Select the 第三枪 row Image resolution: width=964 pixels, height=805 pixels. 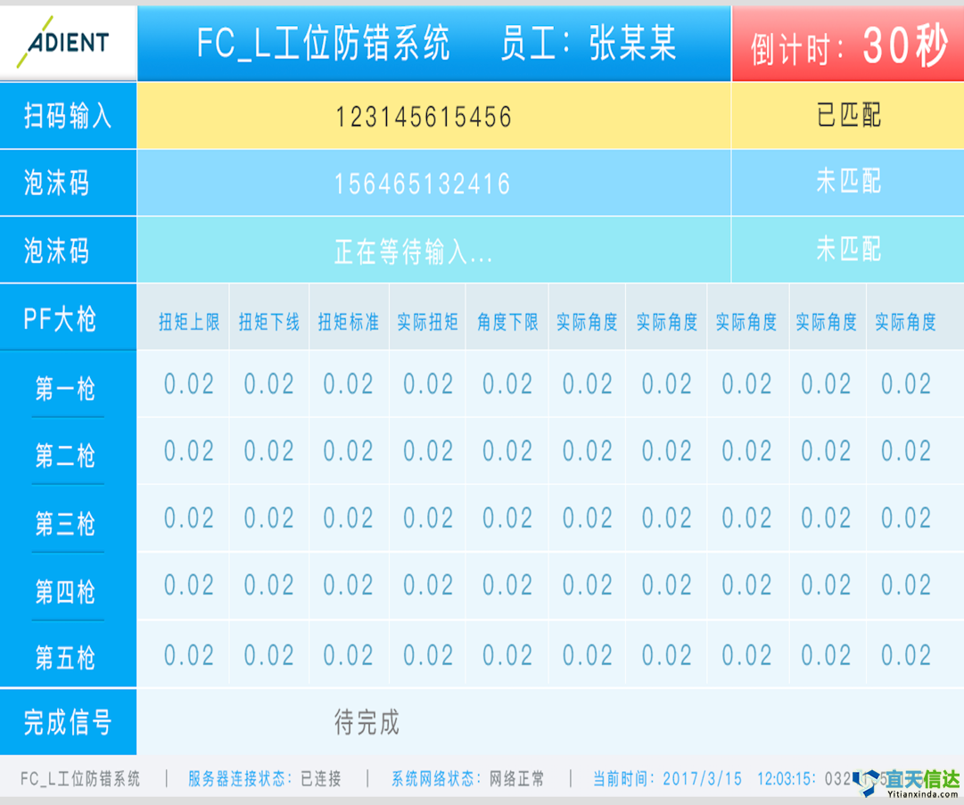68,523
